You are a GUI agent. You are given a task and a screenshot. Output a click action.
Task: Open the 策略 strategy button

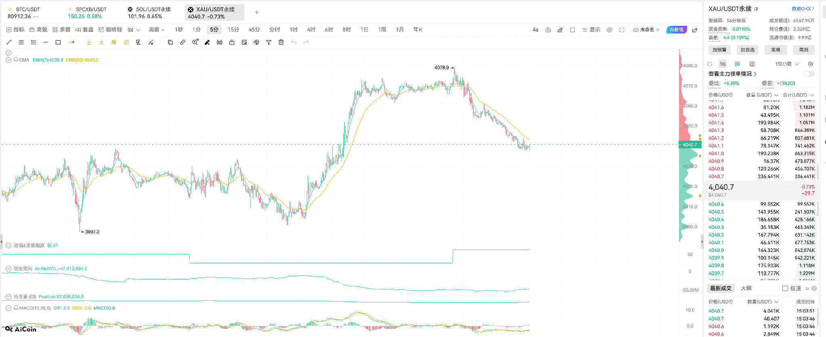pyautogui.click(x=776, y=50)
